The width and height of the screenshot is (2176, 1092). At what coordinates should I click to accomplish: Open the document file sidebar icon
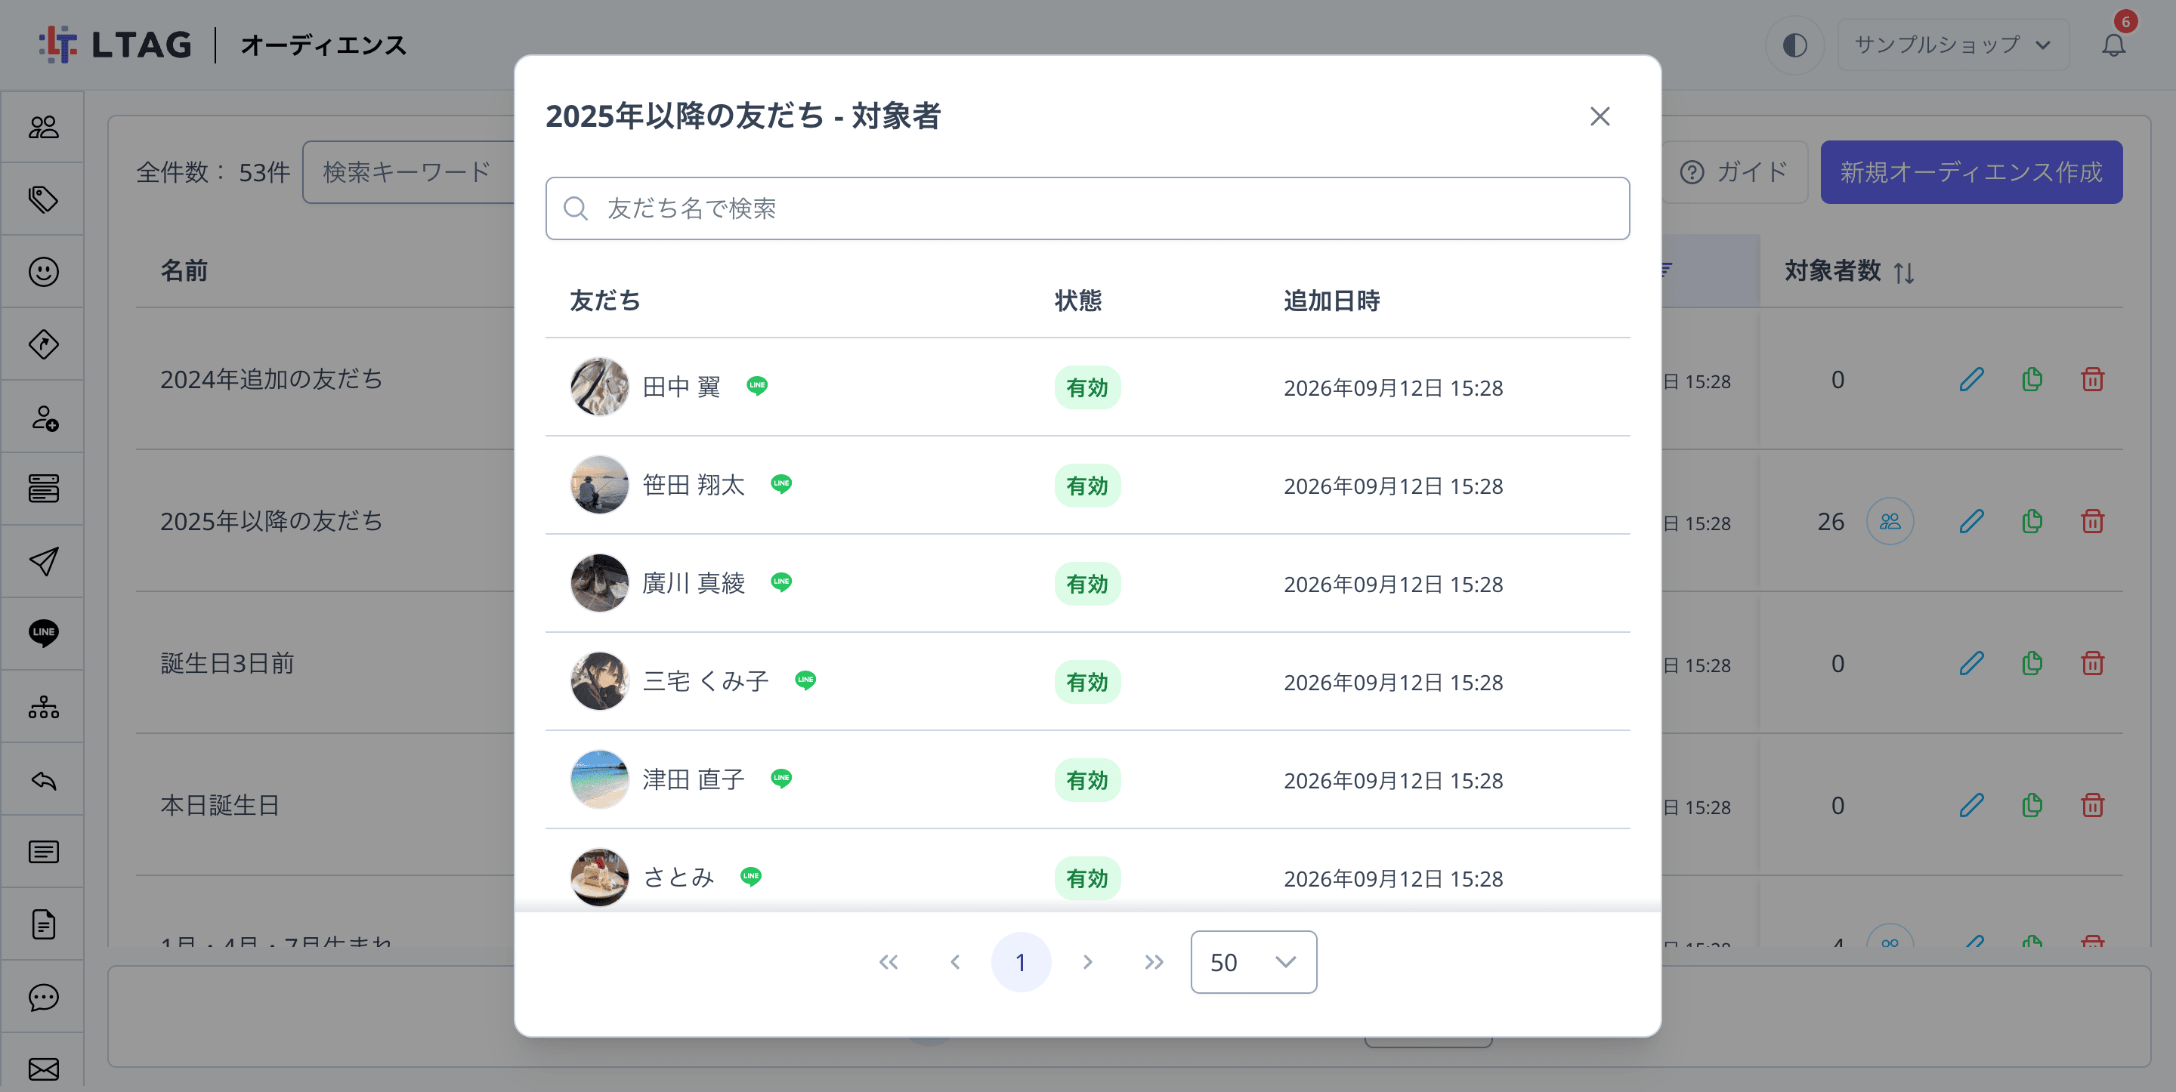(43, 925)
